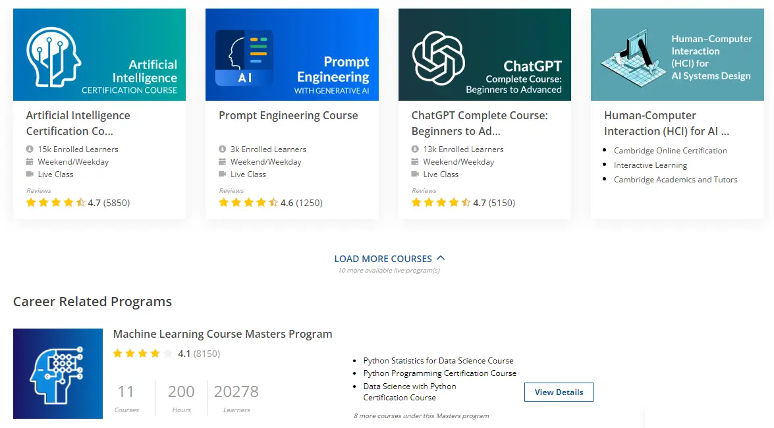The image size is (774, 428).
Task: Click the 11 Courses statistic
Action: tap(126, 398)
